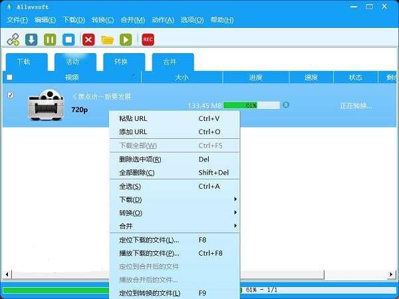The width and height of the screenshot is (399, 299).
Task: Click the green play toolbar icon
Action: [126, 39]
